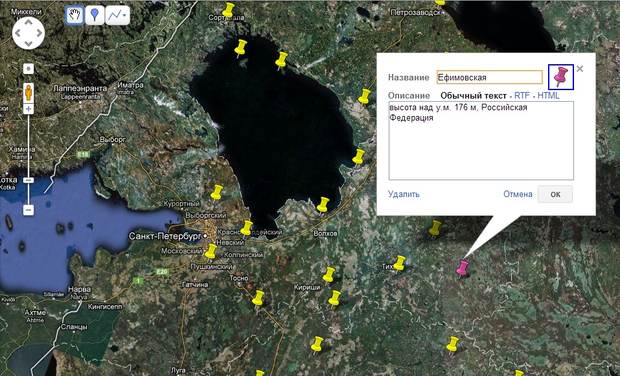This screenshot has width=620, height=376.
Task: Click the yellow pin northwest of Волхов
Action: 323,206
